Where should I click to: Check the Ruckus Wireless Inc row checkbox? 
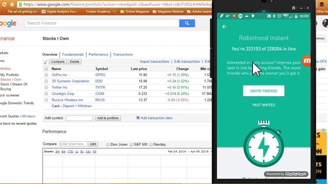(x=46, y=100)
